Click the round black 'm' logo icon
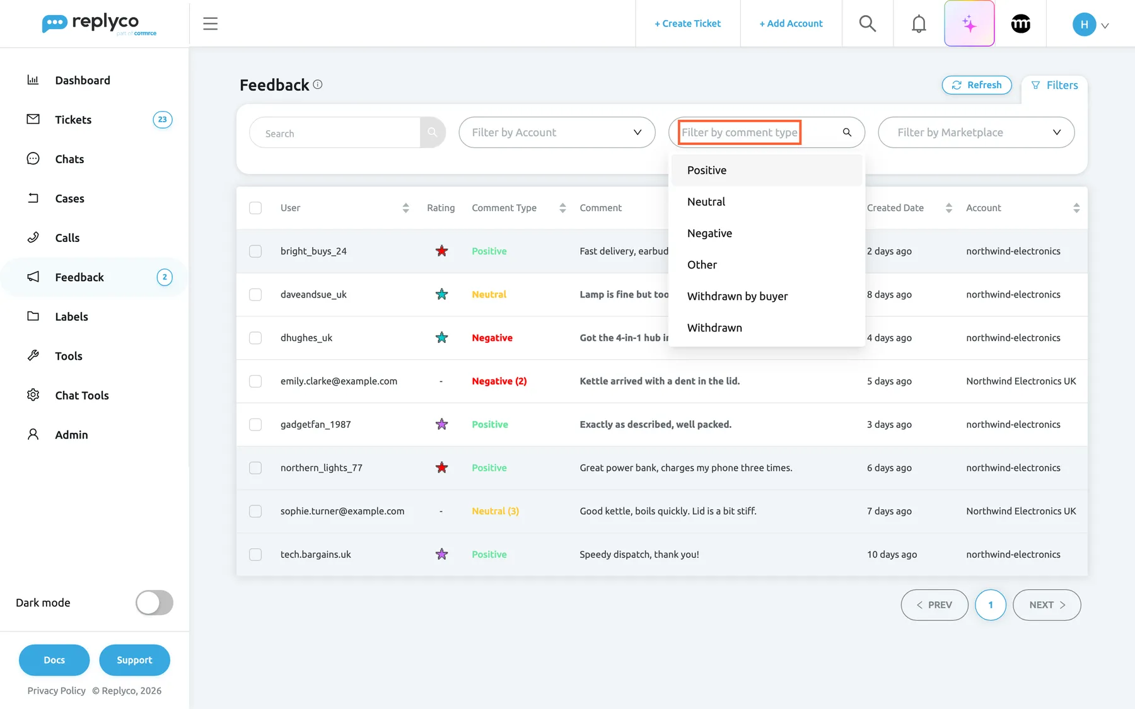This screenshot has width=1135, height=709. click(x=1021, y=24)
